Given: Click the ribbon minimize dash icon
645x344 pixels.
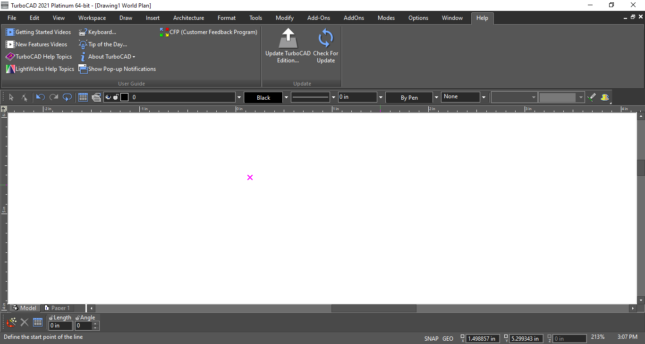Looking at the screenshot, I should click(625, 17).
